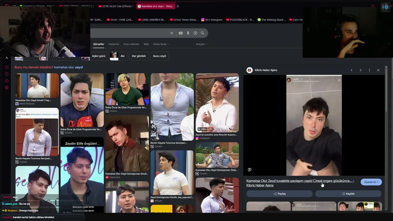Click the 'Habertürk' source label
The height and width of the screenshot is (221, 393).
point(115,177)
